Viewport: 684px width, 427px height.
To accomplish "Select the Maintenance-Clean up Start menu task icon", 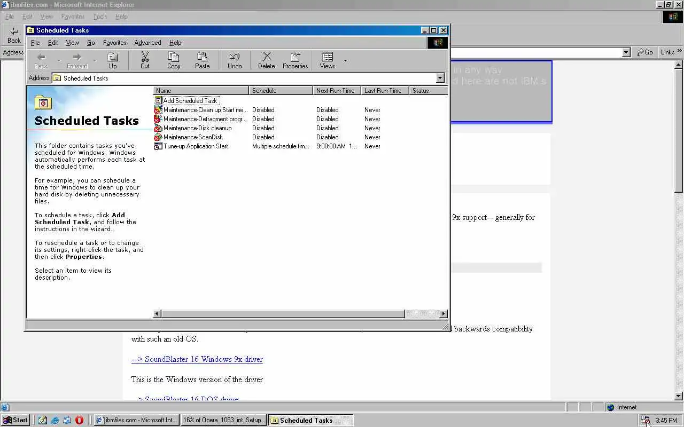I will point(158,110).
